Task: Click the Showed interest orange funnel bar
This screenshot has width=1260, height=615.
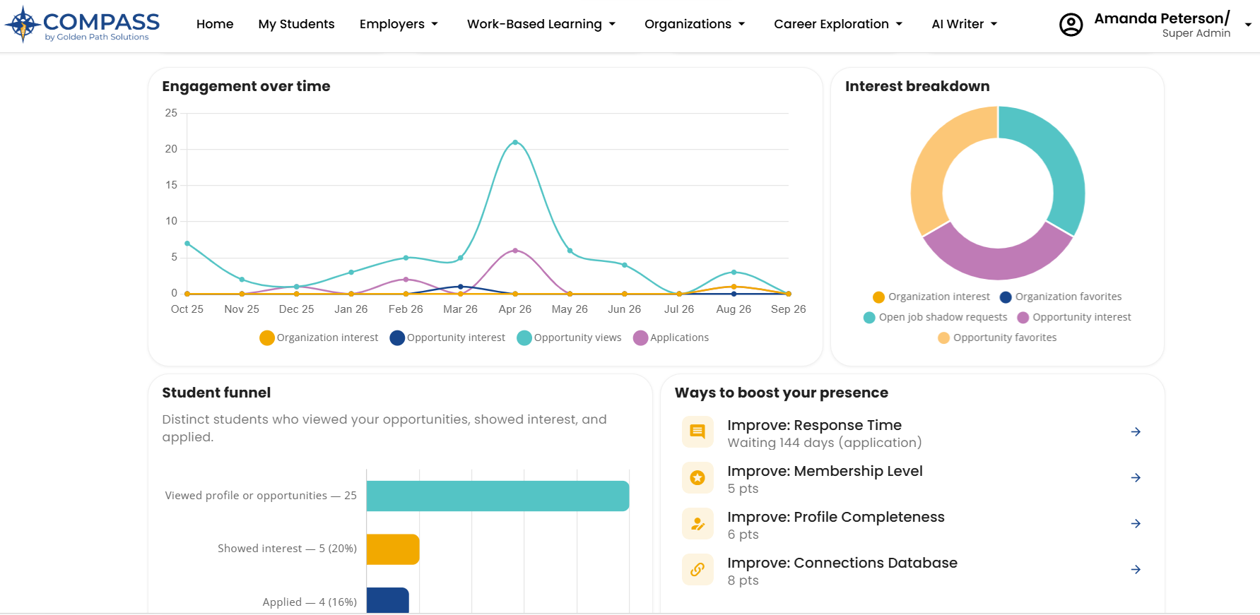Action: (x=393, y=549)
